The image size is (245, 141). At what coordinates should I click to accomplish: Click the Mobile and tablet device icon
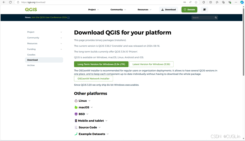(76, 121)
